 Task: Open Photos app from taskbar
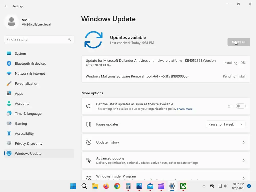[139, 186]
